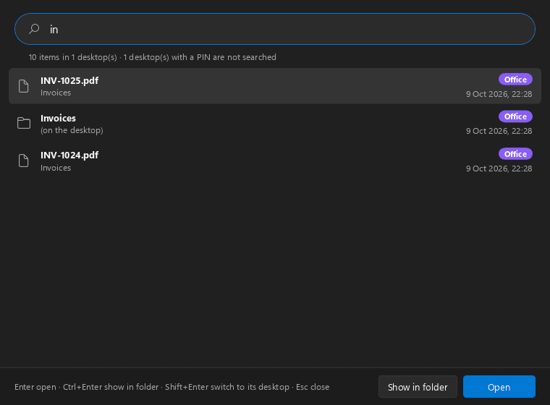Click the date of INV-1025.pdf
The image size is (550, 405).
[x=499, y=94]
